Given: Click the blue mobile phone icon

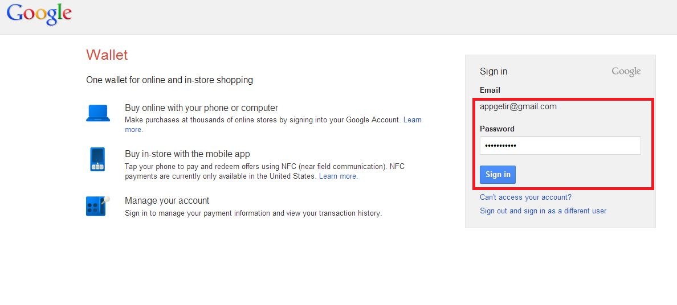Looking at the screenshot, I should click(x=97, y=159).
